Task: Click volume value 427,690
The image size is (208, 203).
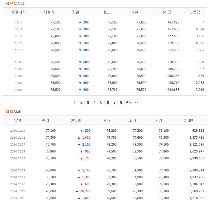Action: (x=173, y=22)
